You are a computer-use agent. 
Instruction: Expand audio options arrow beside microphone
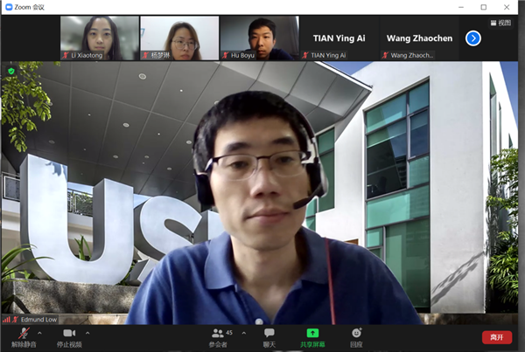[41, 333]
